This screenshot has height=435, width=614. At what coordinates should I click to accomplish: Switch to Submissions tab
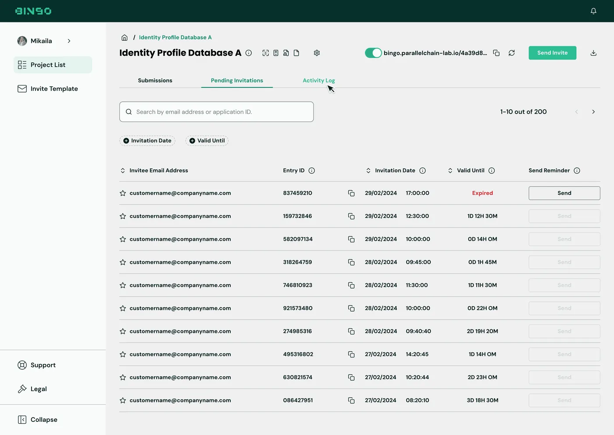(155, 81)
